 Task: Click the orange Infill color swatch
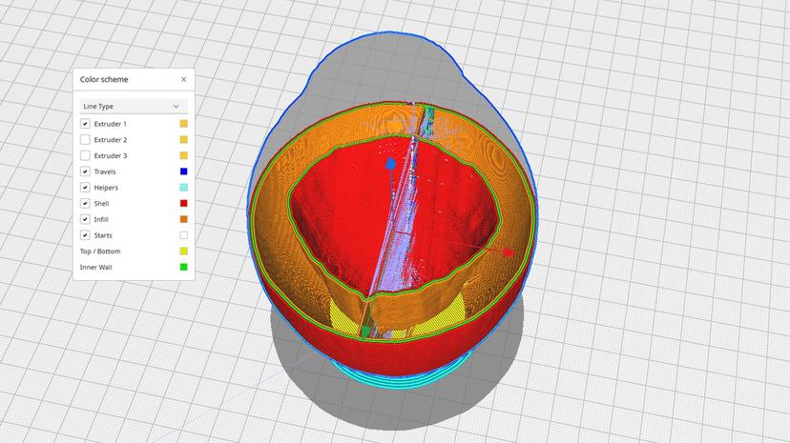(x=183, y=219)
